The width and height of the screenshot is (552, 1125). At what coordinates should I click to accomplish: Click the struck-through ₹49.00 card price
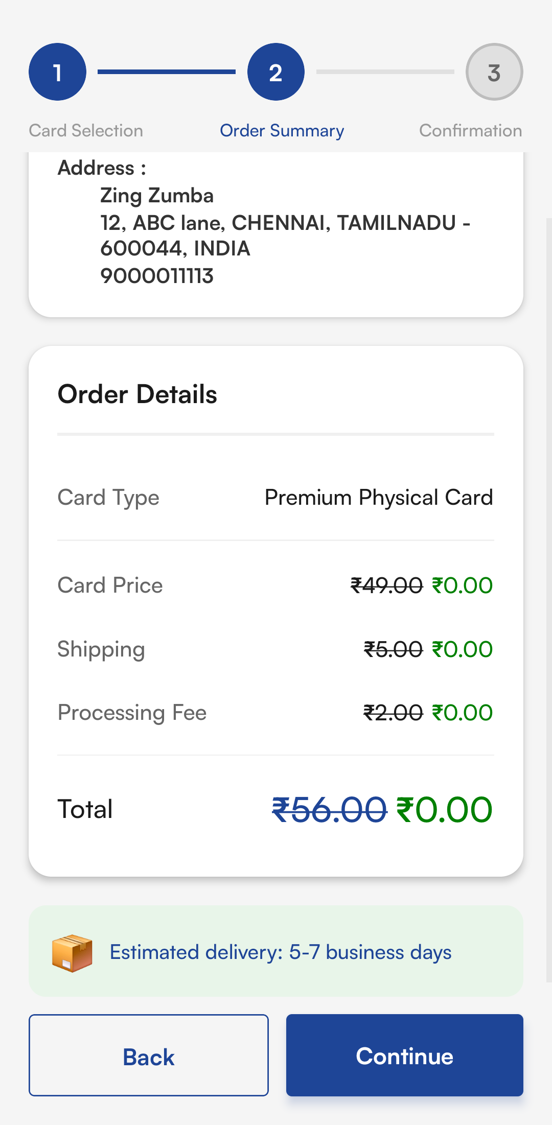pos(386,585)
